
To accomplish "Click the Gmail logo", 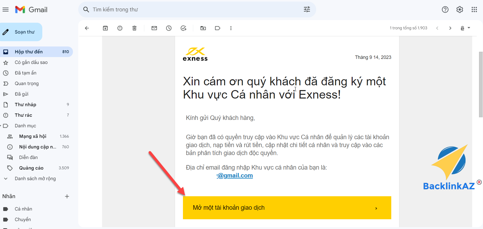I will (31, 10).
